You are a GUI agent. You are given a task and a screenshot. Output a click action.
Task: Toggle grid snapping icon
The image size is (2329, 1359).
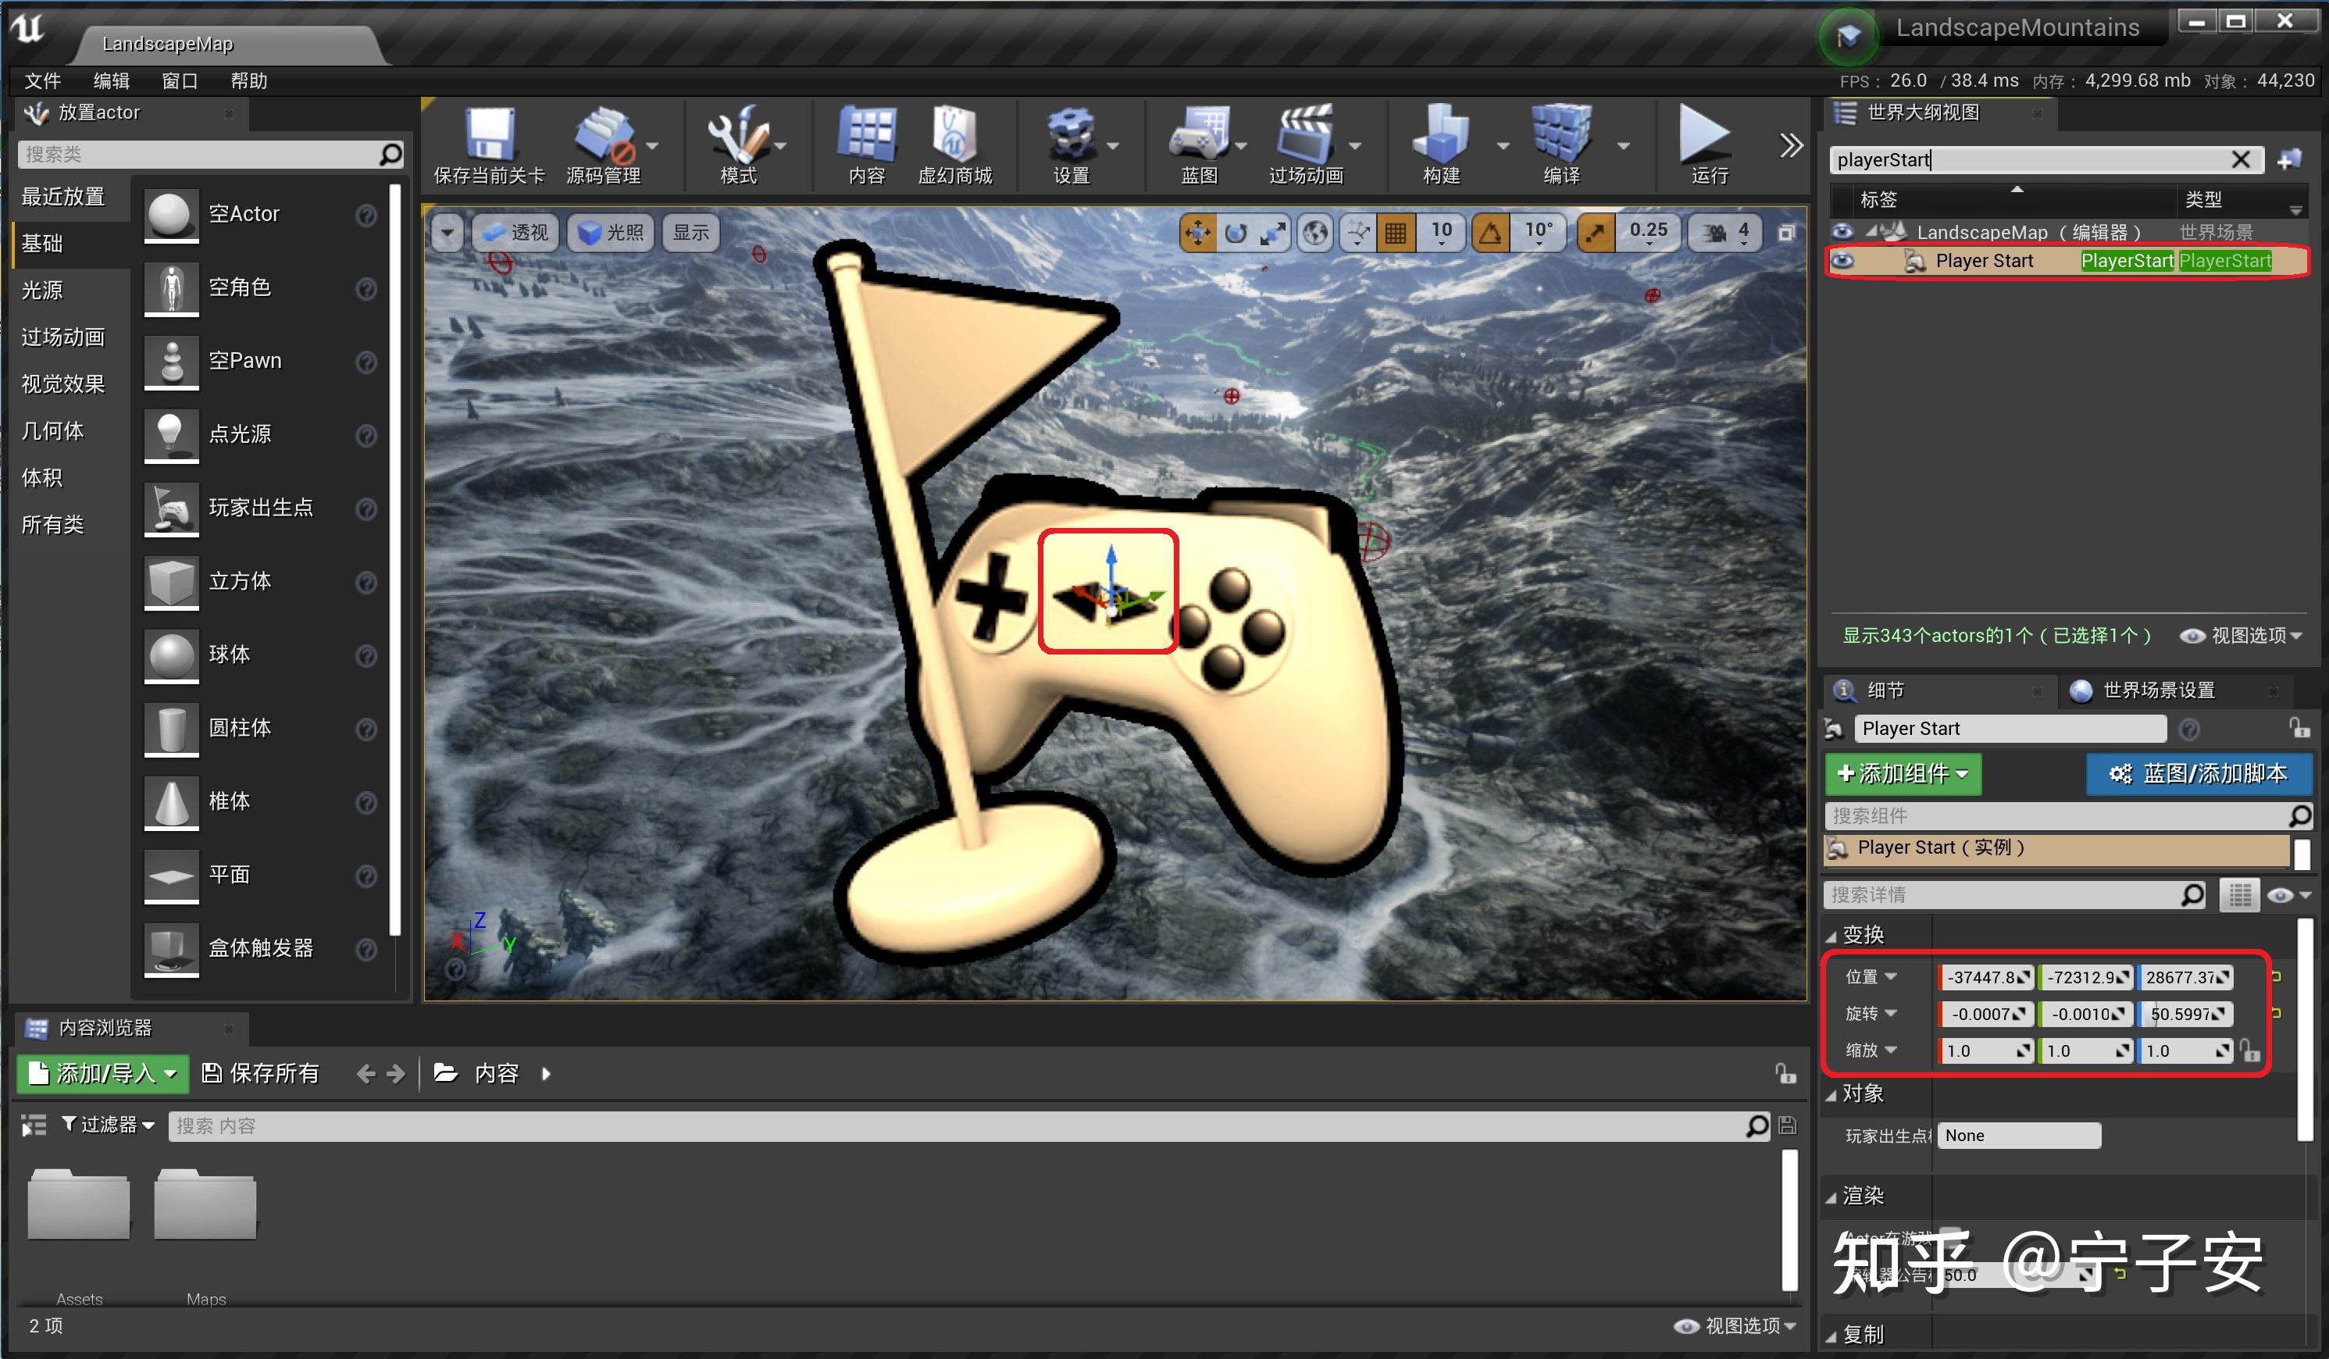pos(1396,233)
